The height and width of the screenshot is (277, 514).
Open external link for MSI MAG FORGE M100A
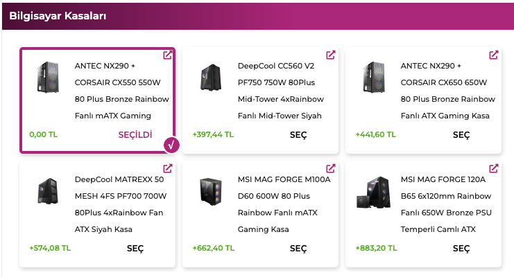pyautogui.click(x=331, y=168)
